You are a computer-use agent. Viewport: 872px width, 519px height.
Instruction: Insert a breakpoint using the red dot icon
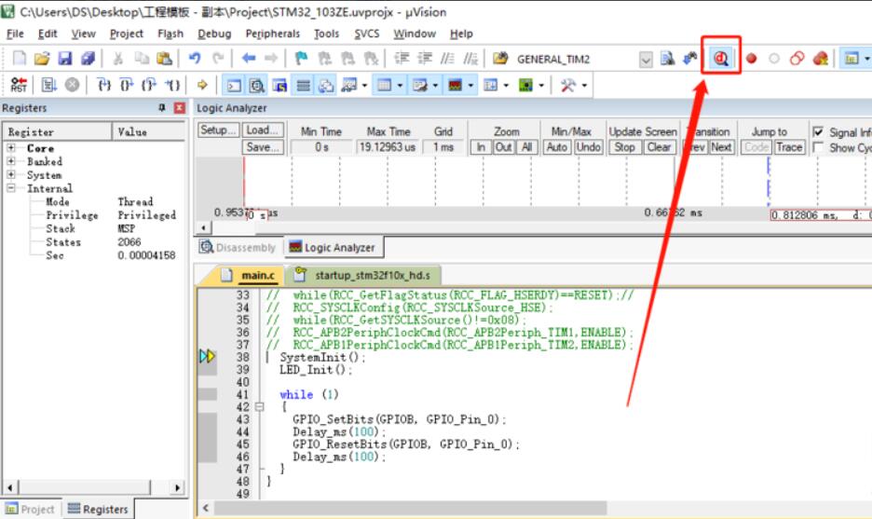pyautogui.click(x=751, y=59)
